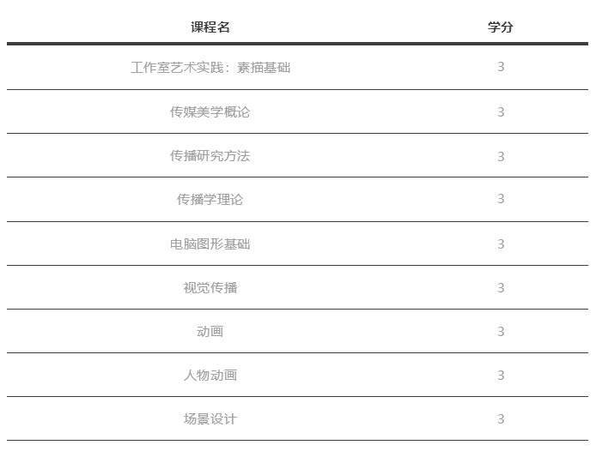
Task: Open the 人物动画 course entry
Action: 210,375
